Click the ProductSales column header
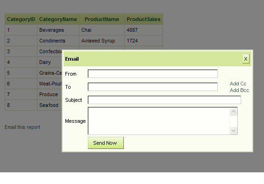This screenshot has width=264, height=184. click(143, 19)
